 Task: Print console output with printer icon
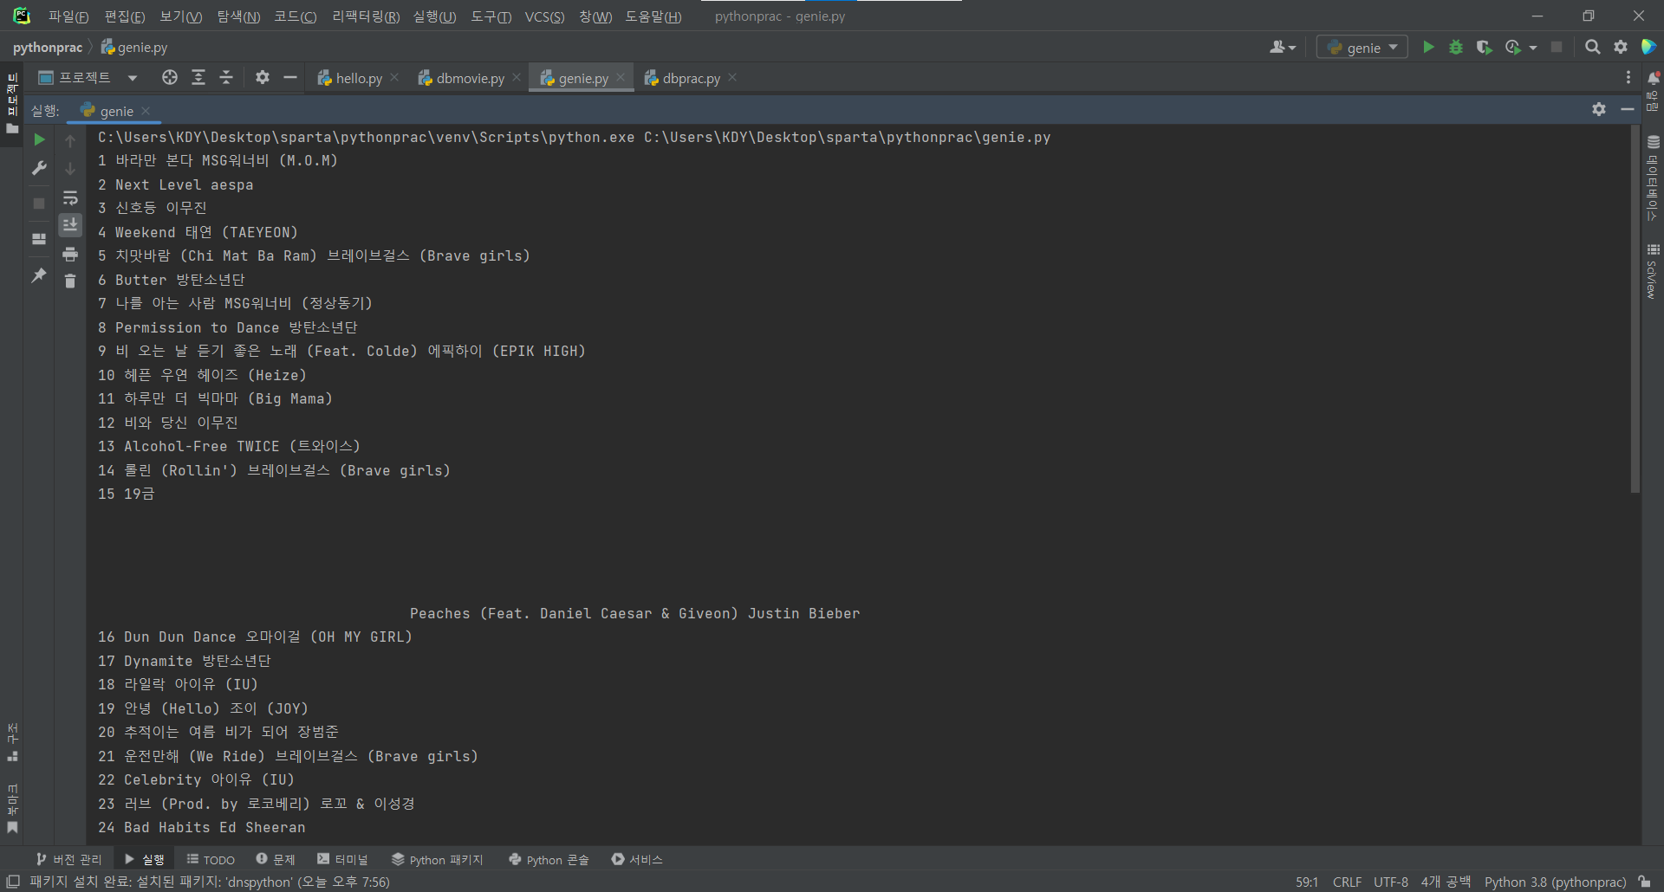[x=70, y=254]
